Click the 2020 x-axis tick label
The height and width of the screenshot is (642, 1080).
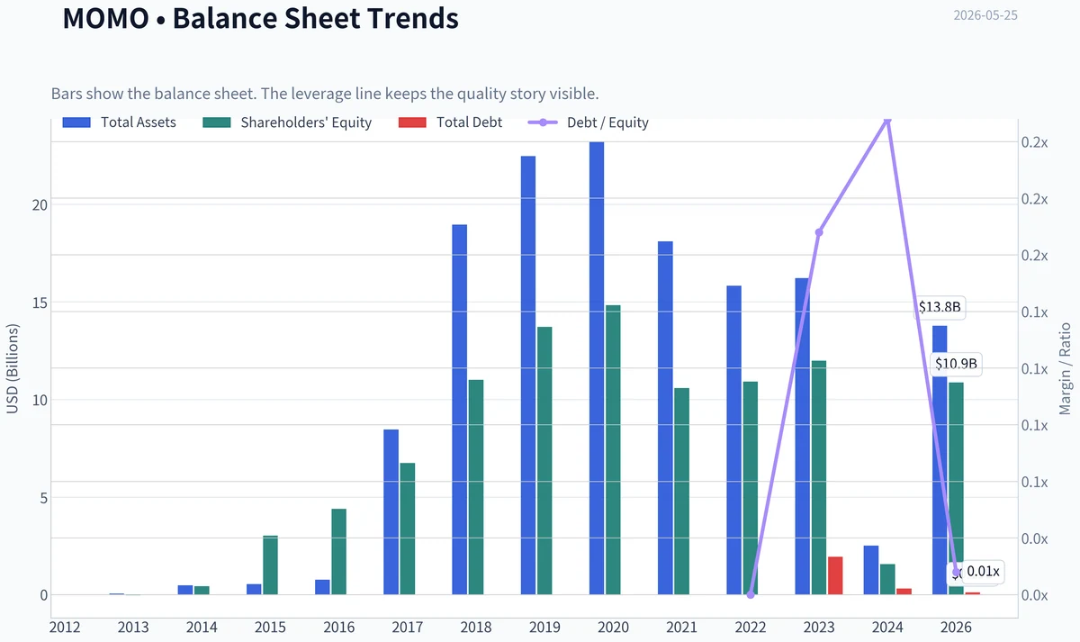tap(613, 627)
